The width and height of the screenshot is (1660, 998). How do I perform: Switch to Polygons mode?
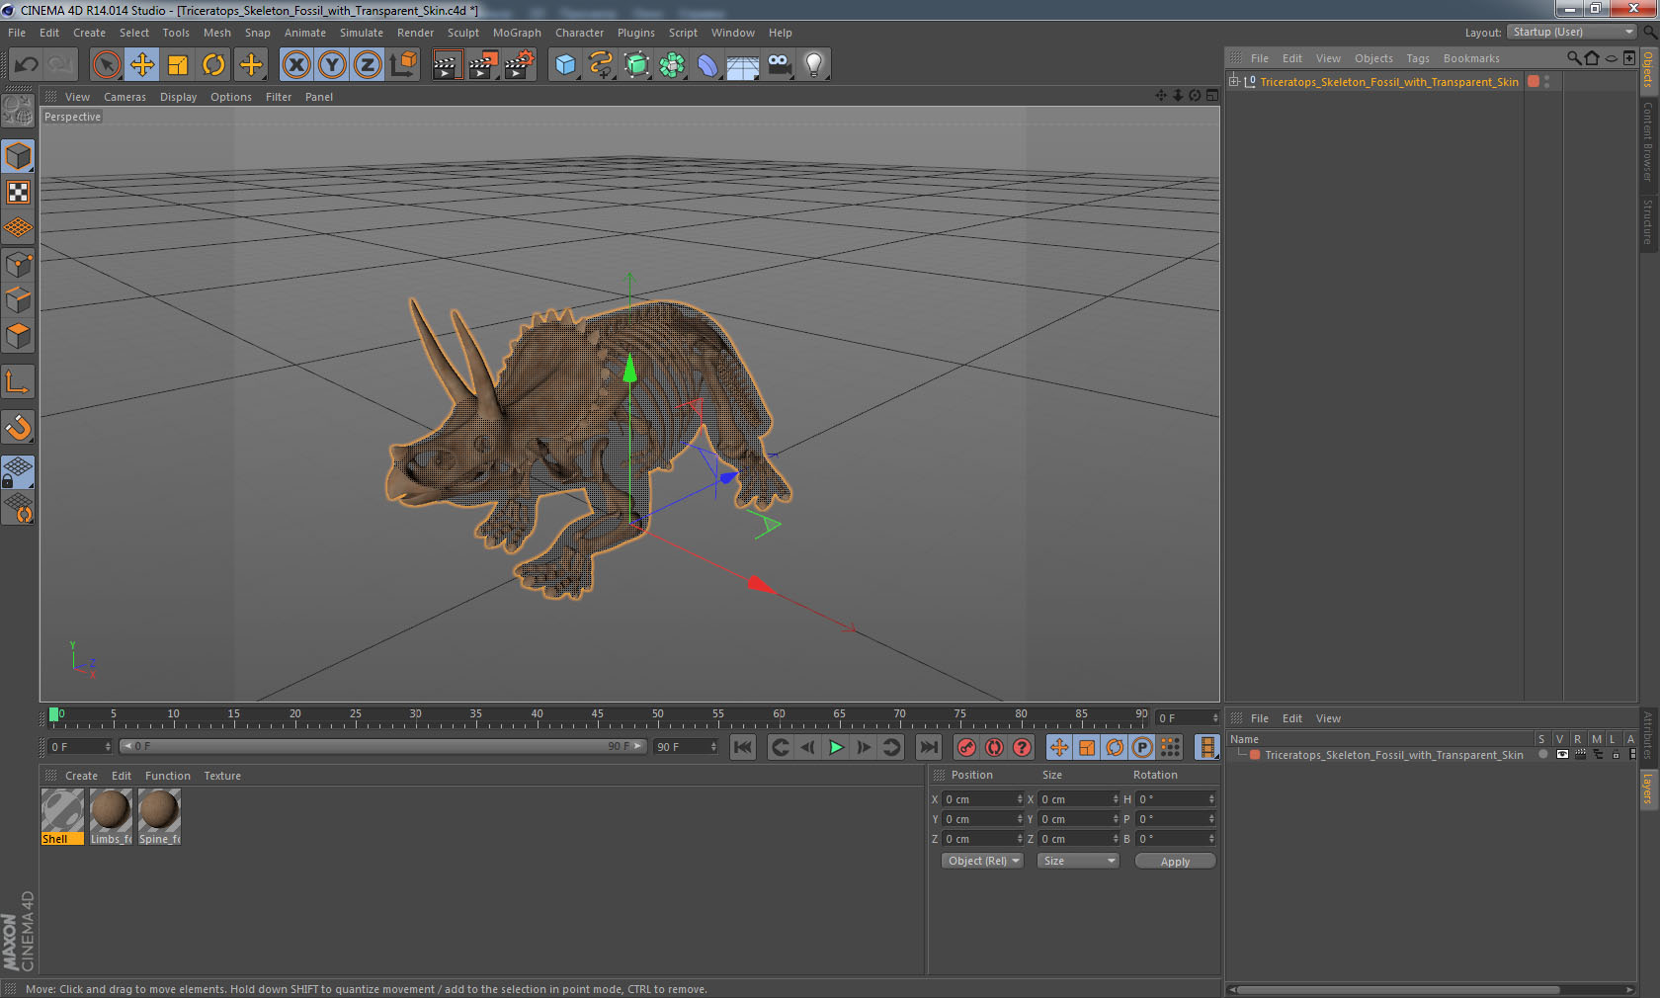pos(18,336)
